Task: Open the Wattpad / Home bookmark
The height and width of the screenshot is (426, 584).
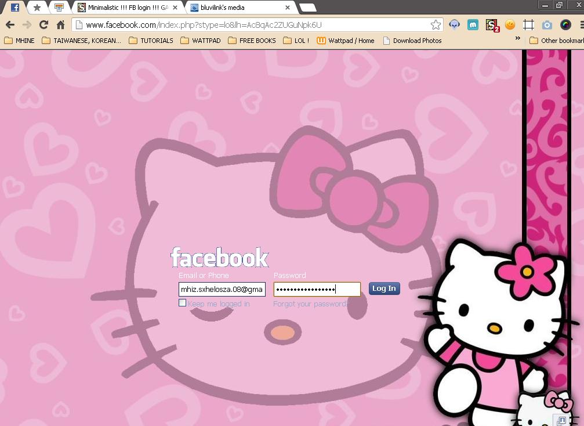Action: 346,41
